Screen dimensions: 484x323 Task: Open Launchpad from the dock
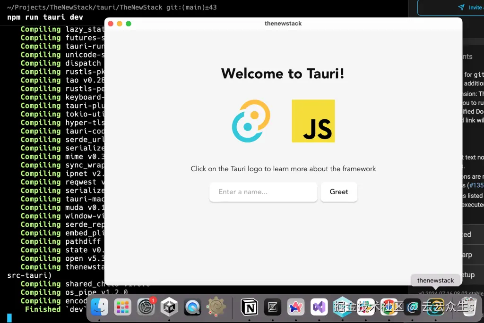tap(122, 307)
